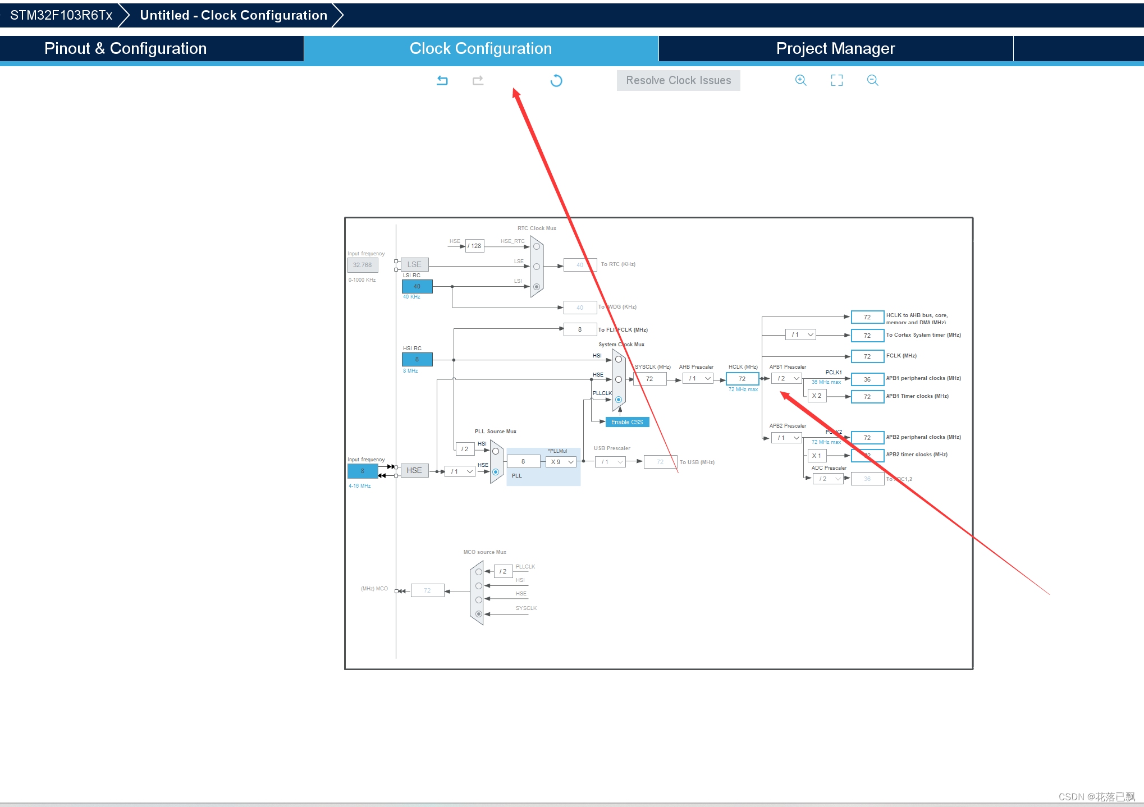
Task: Click the HSE oscillator block
Action: click(x=414, y=470)
